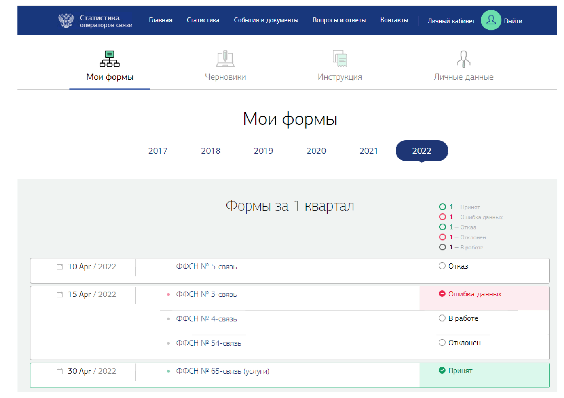The width and height of the screenshot is (564, 398).
Task: Click the Личные данные person icon
Action: (464, 59)
